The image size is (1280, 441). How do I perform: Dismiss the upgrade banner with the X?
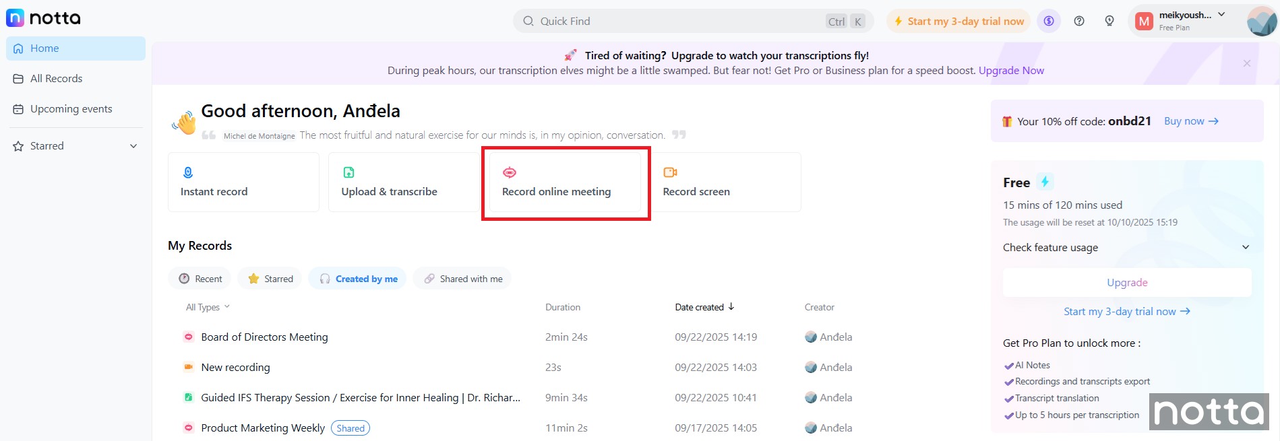point(1247,63)
